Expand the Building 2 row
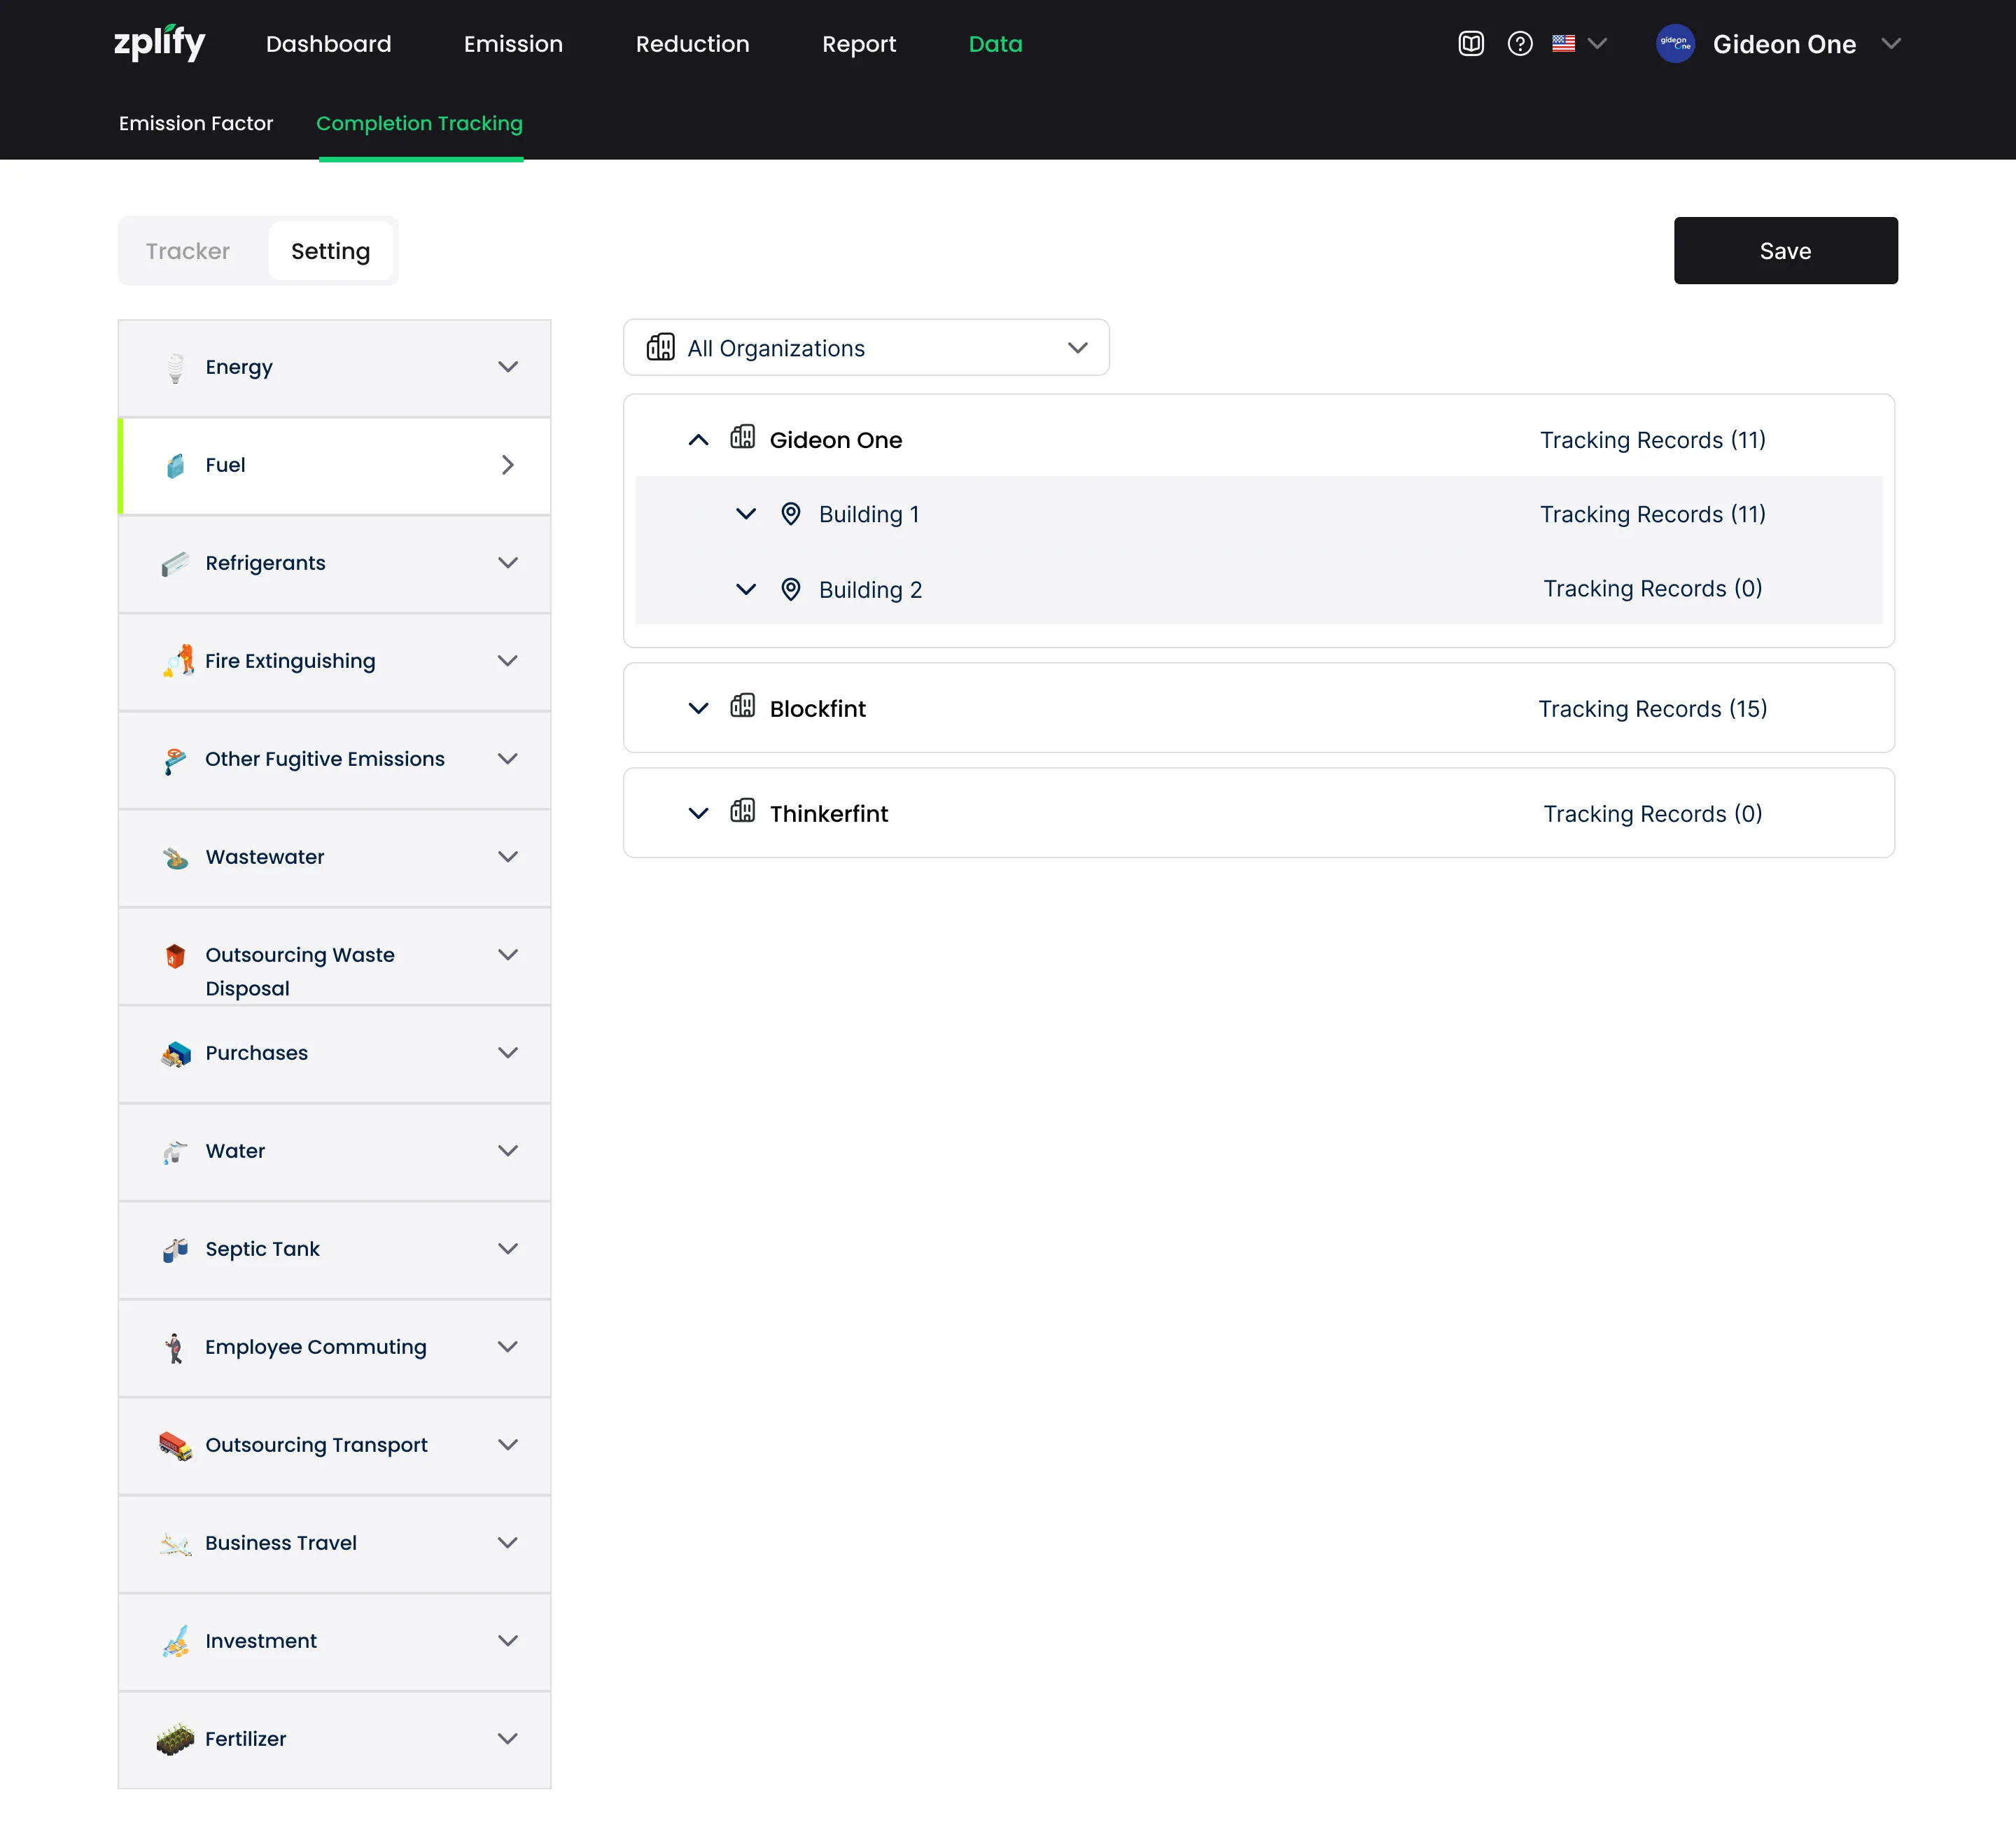Screen dimensions: 2016x1841 (x=745, y=589)
